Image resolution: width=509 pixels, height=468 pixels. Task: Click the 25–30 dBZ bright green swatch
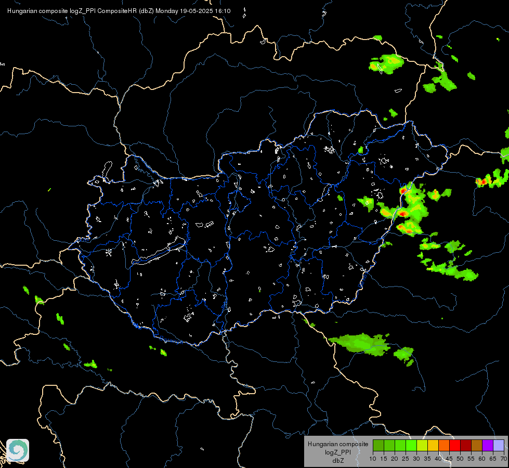click(x=411, y=445)
